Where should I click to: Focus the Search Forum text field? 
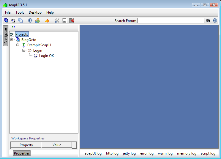171,20
